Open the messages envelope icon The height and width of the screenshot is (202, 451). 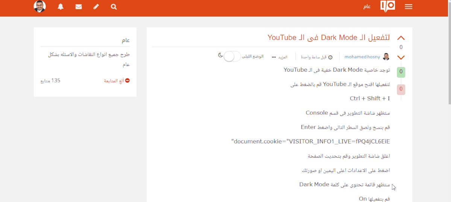click(79, 7)
